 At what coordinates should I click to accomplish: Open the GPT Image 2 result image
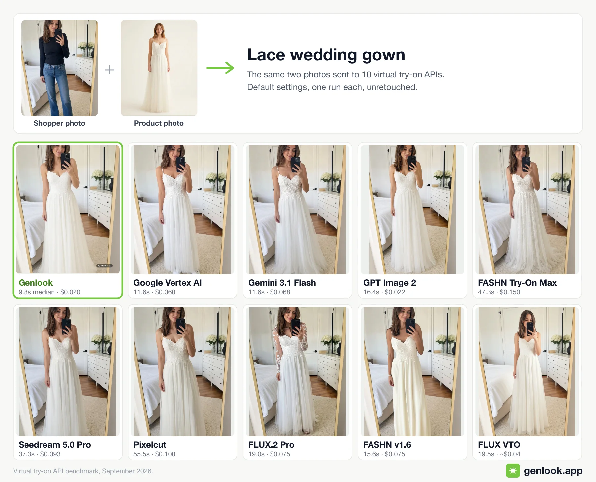(412, 210)
